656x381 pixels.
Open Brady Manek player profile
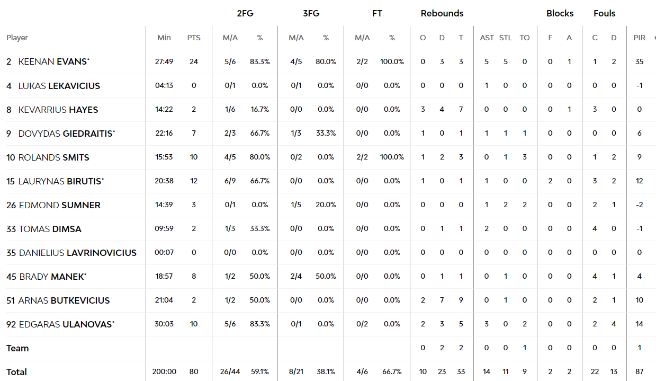click(52, 277)
